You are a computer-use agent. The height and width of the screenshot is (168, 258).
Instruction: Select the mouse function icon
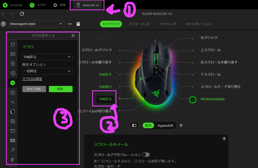coord(13,64)
